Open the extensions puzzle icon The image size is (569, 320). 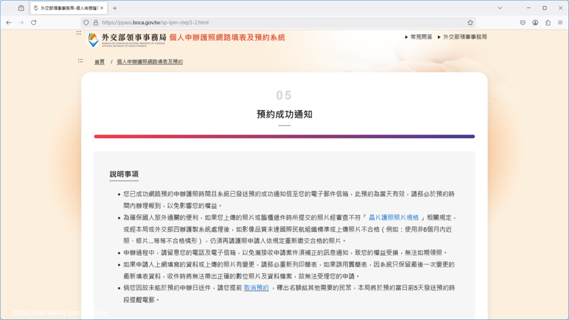tap(548, 22)
